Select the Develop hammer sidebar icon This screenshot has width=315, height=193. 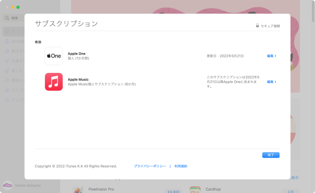tap(7, 81)
